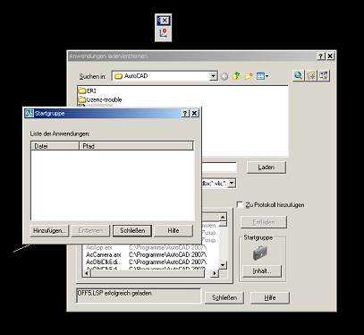
Task: Click the Pfad column header
Action: pyautogui.click(x=136, y=146)
